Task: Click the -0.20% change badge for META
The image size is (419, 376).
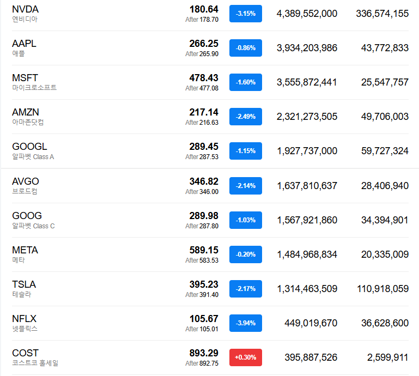Action: [246, 254]
